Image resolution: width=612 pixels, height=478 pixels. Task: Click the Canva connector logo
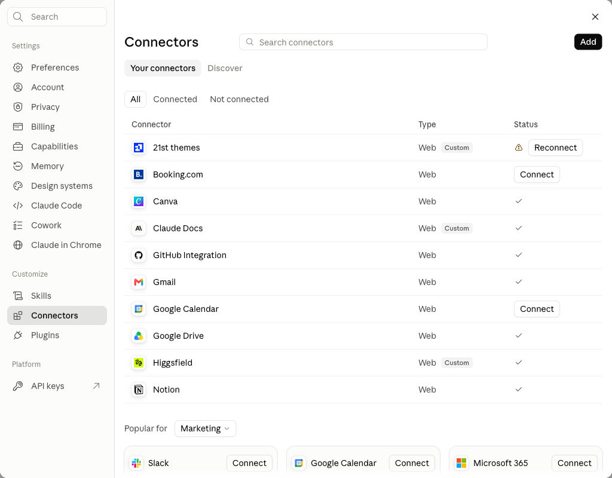(139, 201)
